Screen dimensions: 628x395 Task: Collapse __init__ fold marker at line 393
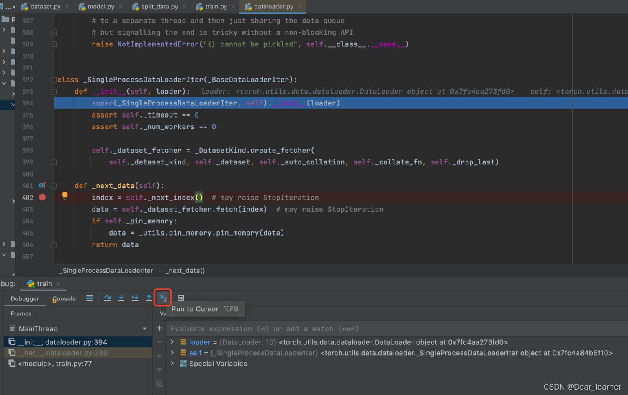coord(54,91)
